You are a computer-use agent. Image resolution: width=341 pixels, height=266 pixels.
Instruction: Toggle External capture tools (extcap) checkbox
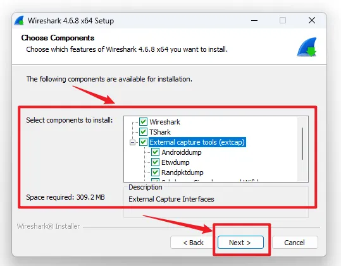click(x=143, y=142)
